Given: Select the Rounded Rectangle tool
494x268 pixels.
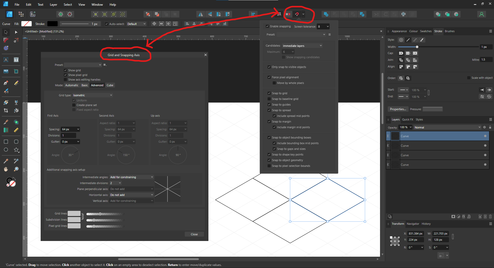Looking at the screenshot, I should pyautogui.click(x=16, y=142).
